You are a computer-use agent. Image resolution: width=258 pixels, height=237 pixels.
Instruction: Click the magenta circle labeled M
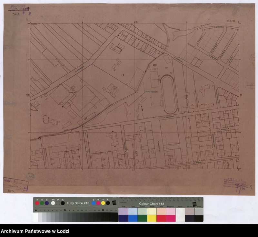click(x=98, y=203)
